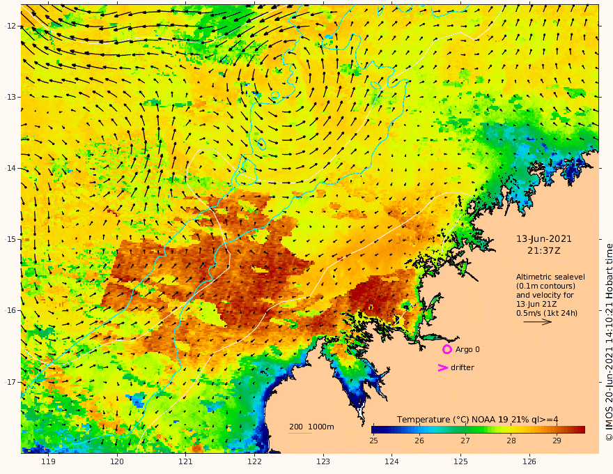Click the 'and velocity for' caption line

[x=545, y=295]
